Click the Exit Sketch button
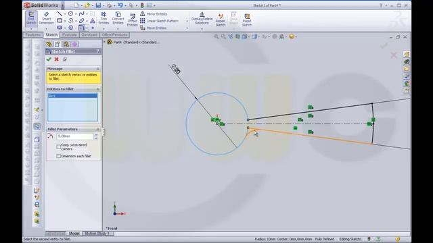Screen dimensions: 433x243 31,18
